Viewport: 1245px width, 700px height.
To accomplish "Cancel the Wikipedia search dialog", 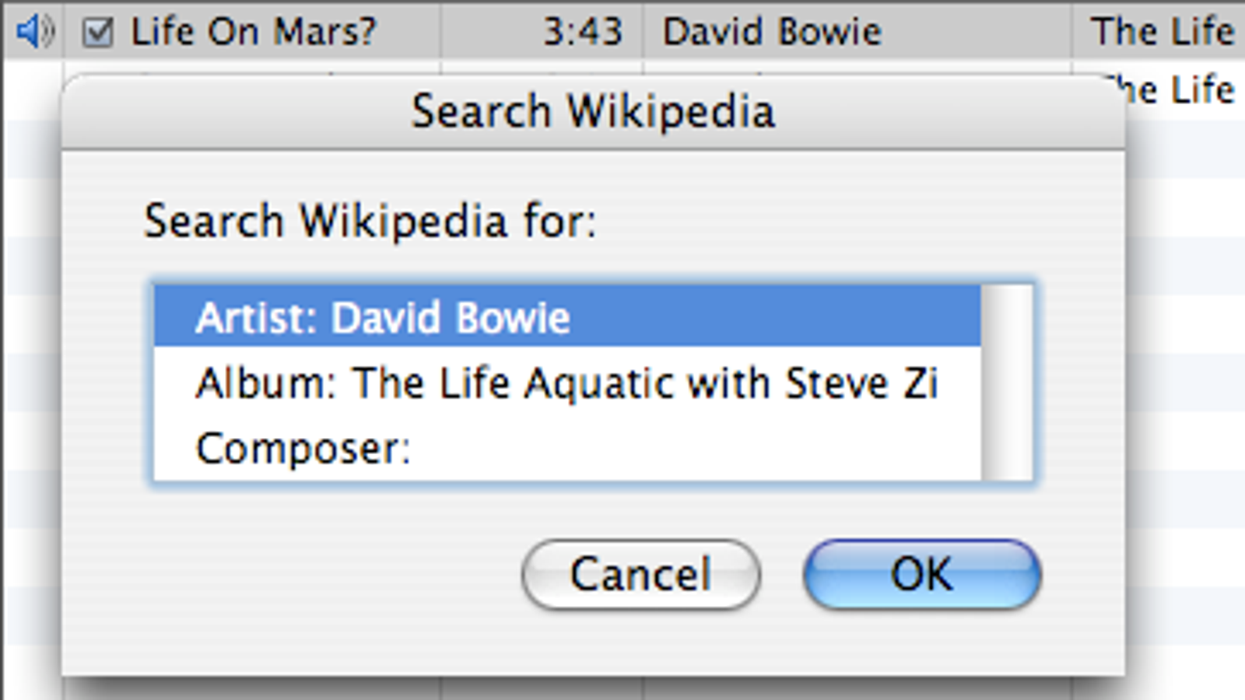I will pyautogui.click(x=641, y=574).
